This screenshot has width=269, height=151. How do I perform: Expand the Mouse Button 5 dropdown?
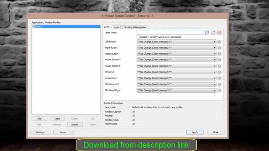click(177, 66)
